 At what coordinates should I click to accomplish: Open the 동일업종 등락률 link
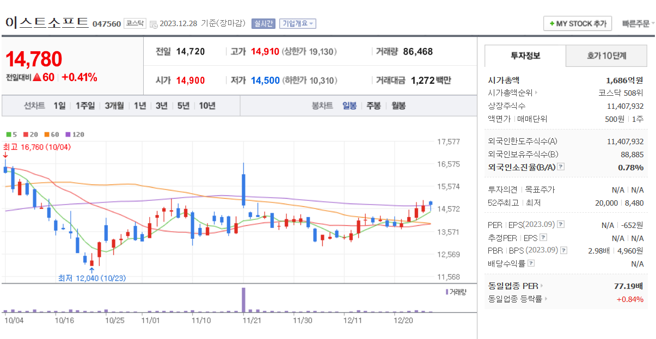tap(518, 299)
